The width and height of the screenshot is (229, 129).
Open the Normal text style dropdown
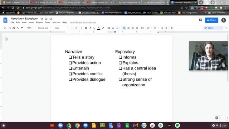[45, 28]
